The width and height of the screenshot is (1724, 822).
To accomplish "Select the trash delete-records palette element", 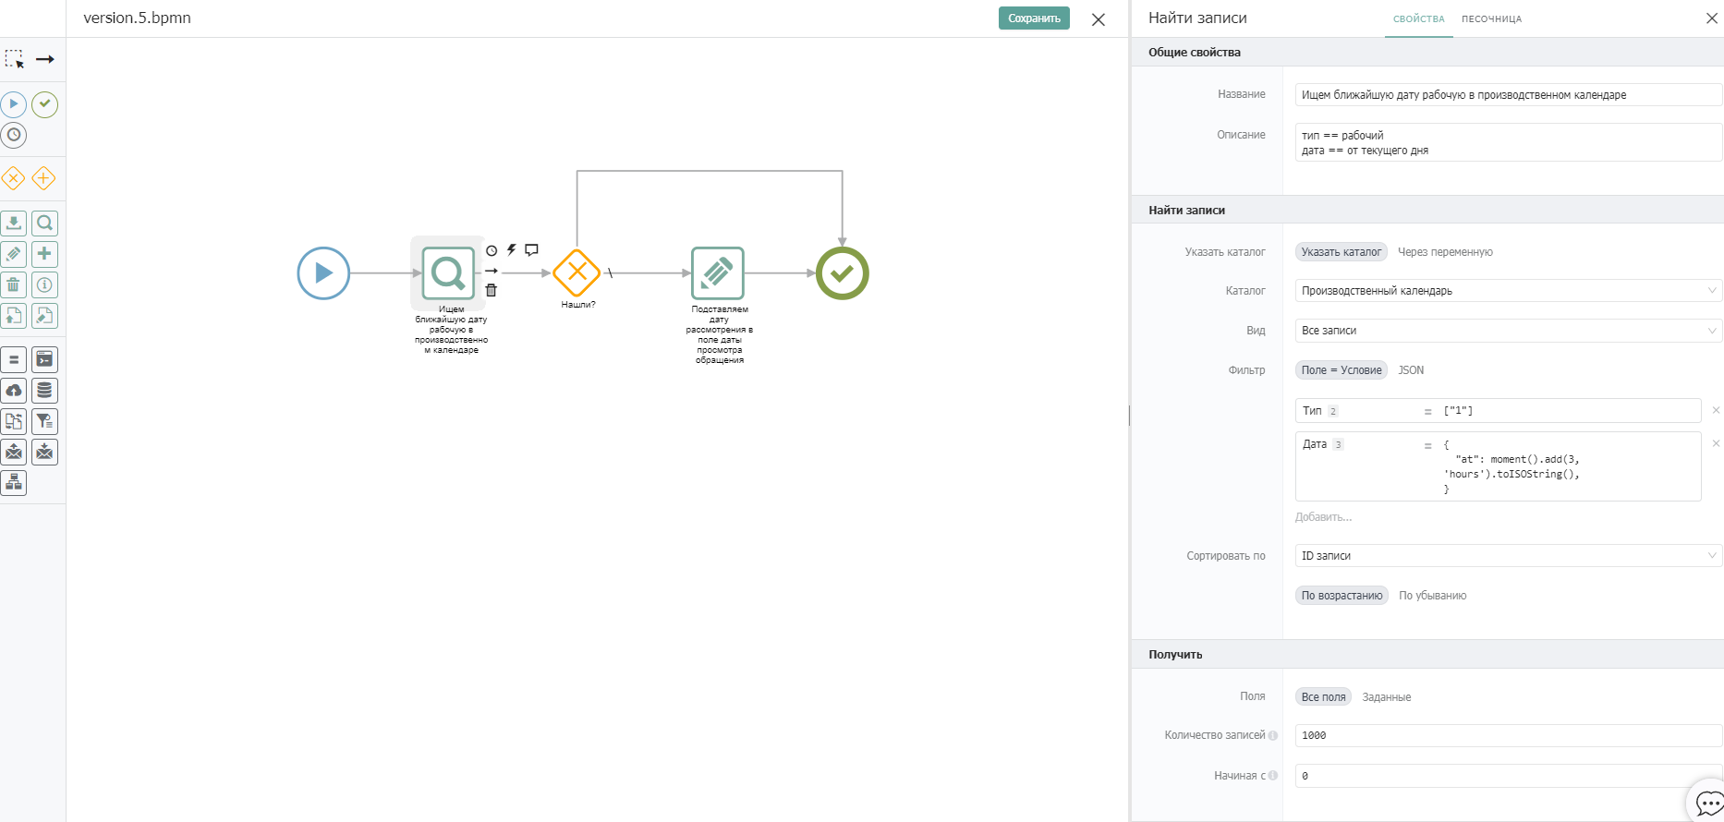I will point(14,284).
